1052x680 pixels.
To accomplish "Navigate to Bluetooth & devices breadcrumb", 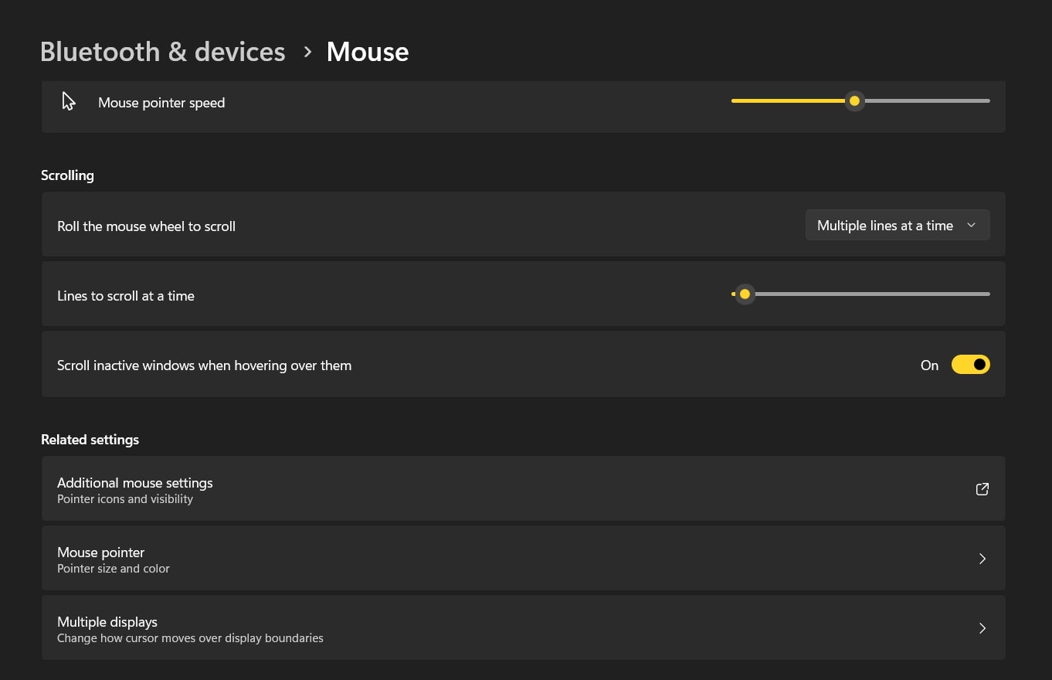I will point(162,51).
